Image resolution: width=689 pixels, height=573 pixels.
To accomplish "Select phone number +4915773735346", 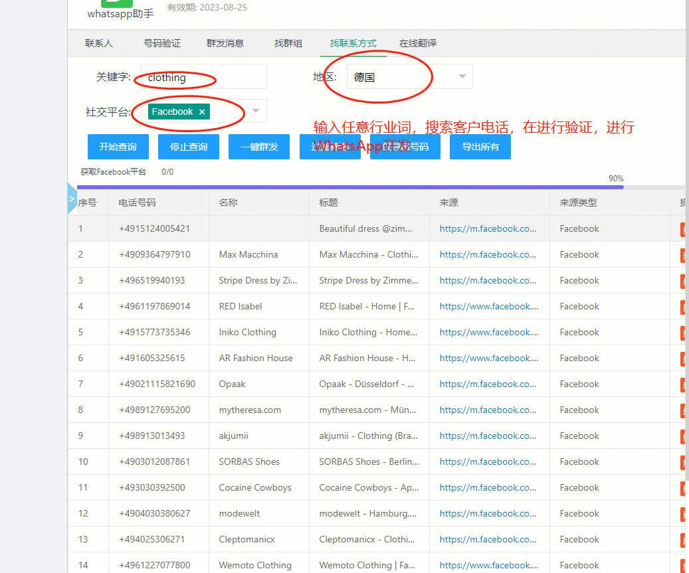I will tap(154, 333).
